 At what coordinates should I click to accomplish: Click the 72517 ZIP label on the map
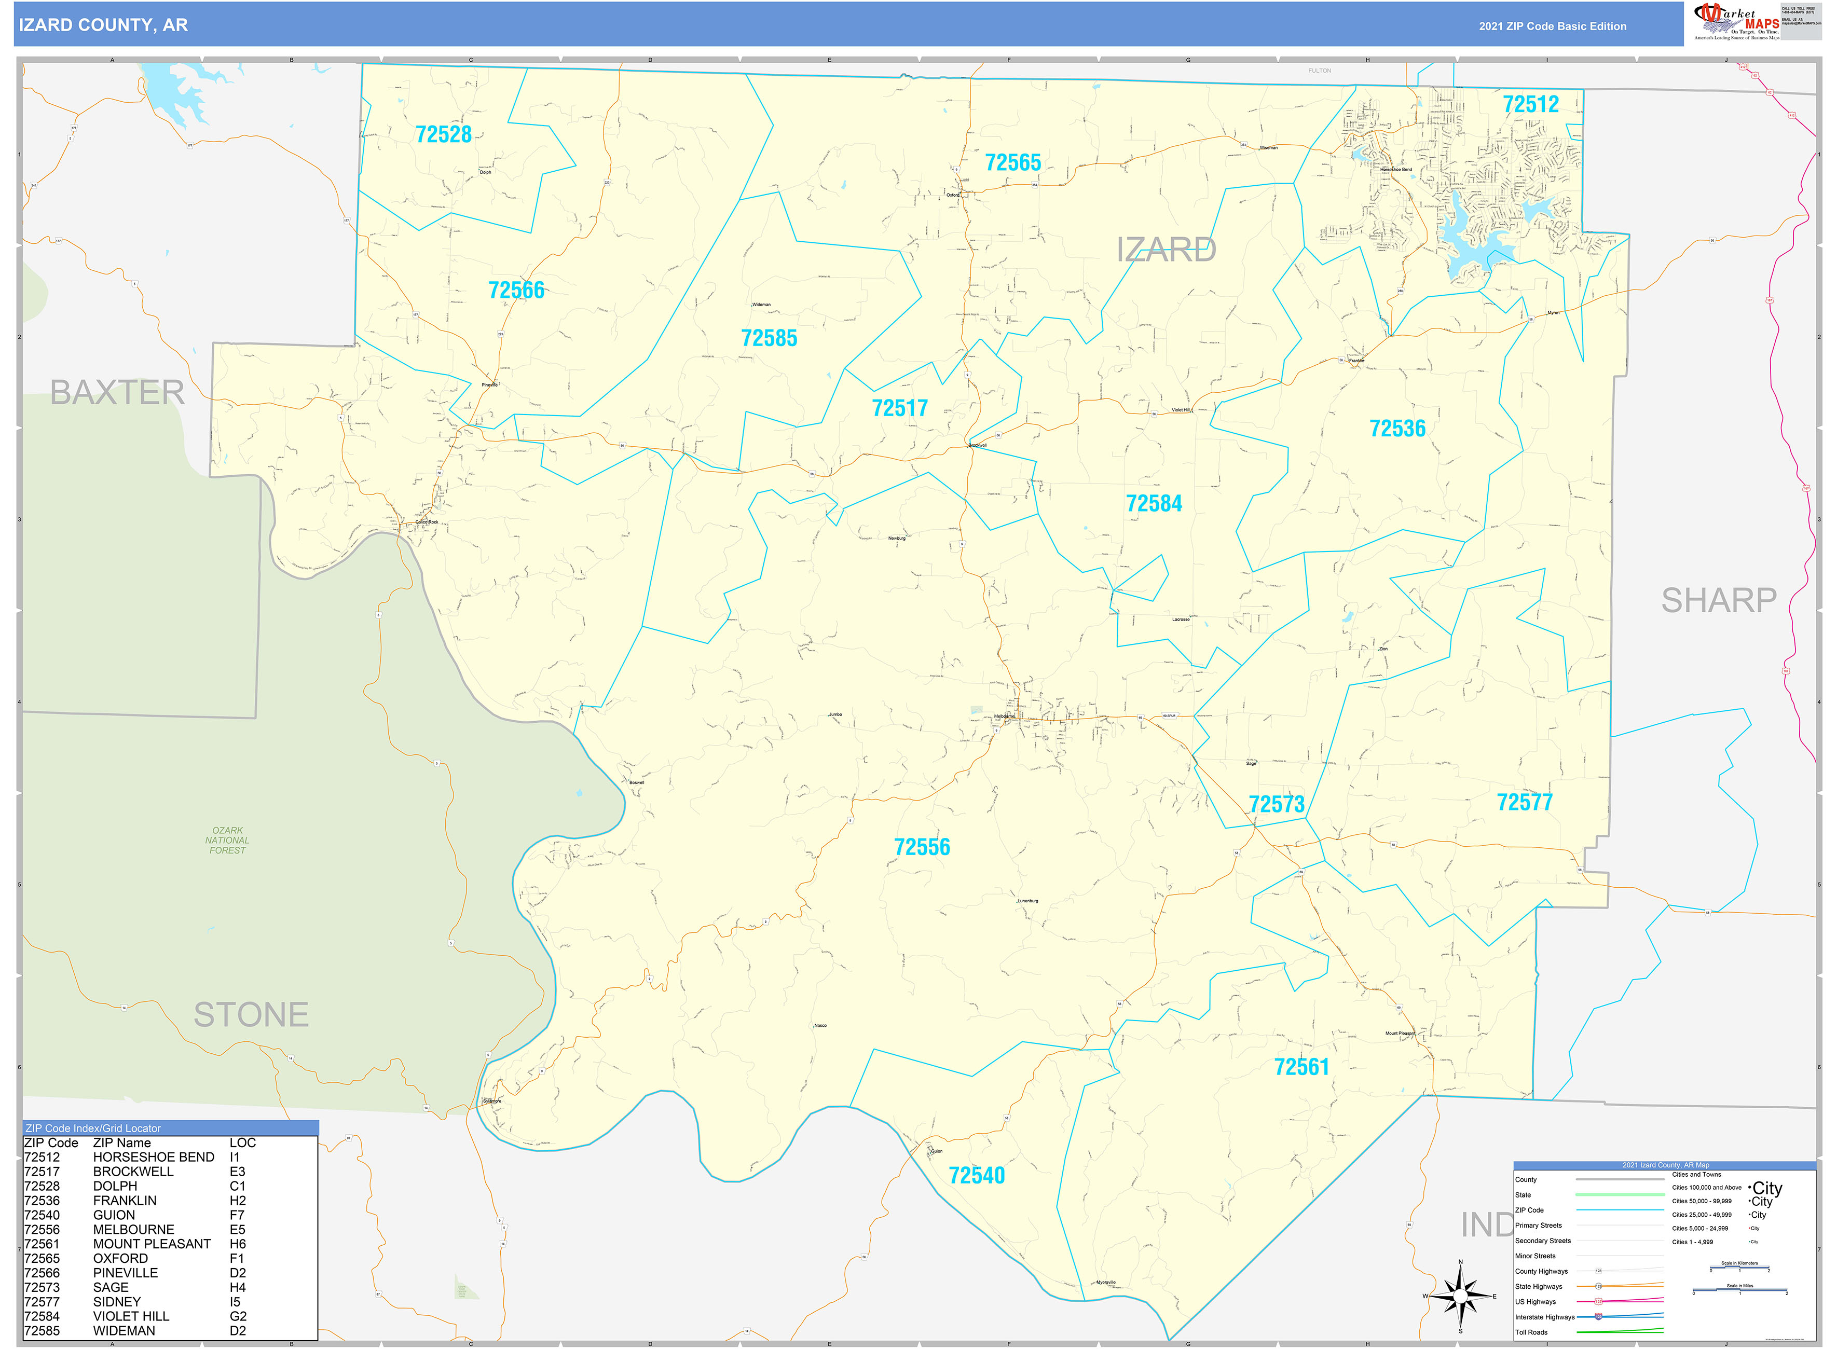point(899,408)
